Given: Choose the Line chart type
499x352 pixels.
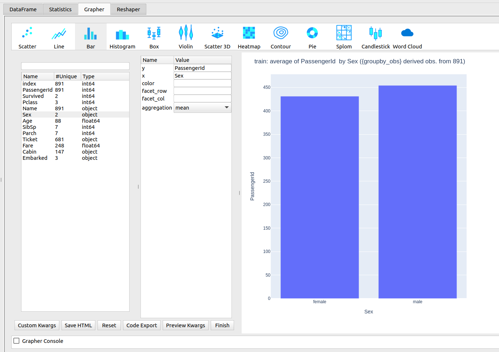Looking at the screenshot, I should coord(59,37).
